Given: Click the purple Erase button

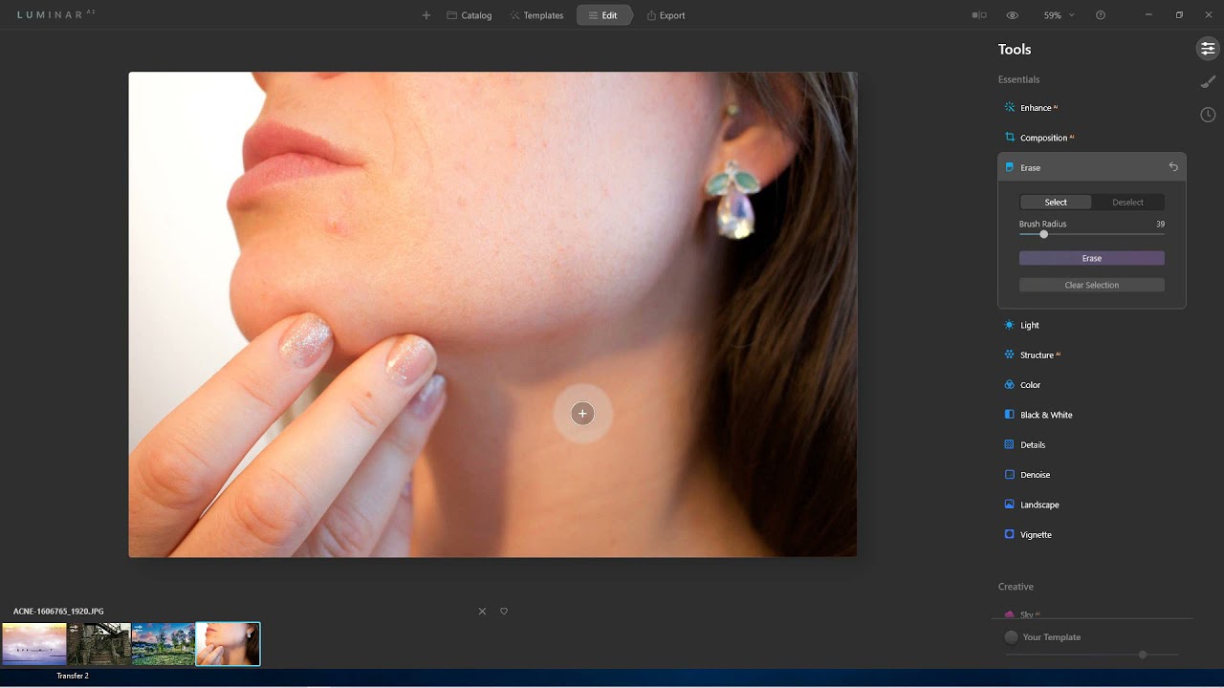Looking at the screenshot, I should click(x=1092, y=258).
